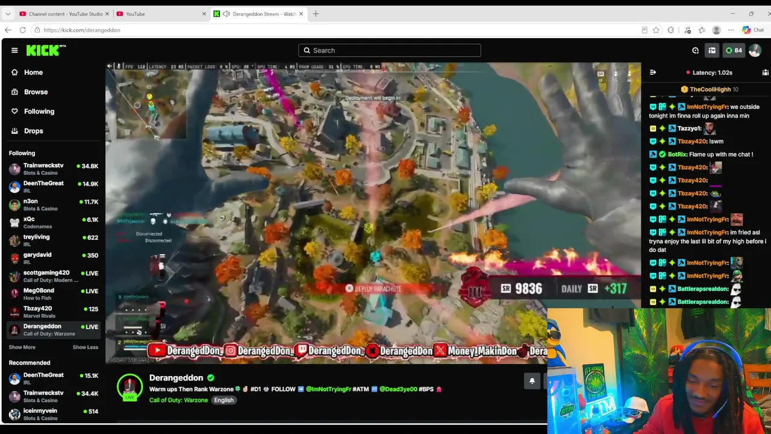Open the Kick dashboard icon

point(712,51)
